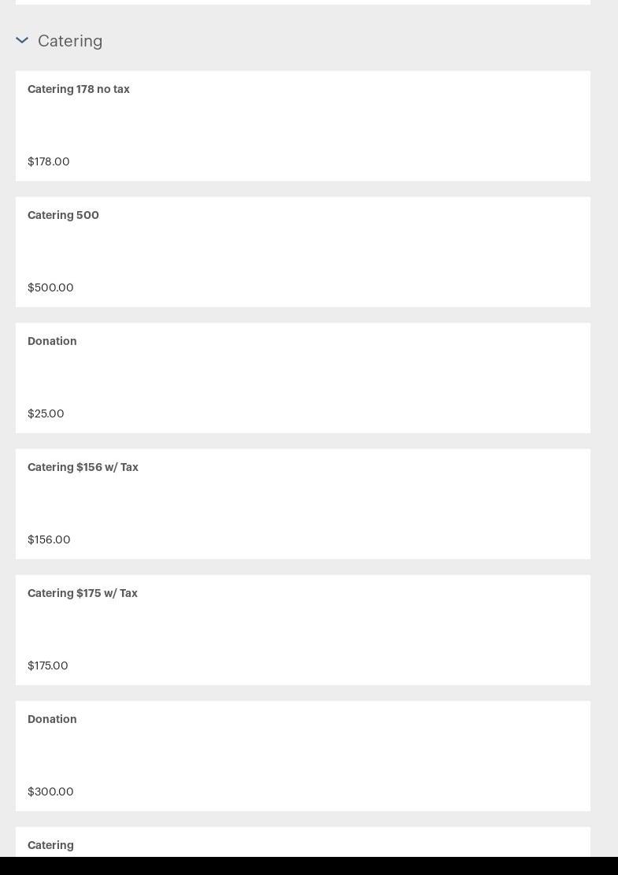The height and width of the screenshot is (875, 618).
Task: Select the Catering 178 no tax item
Action: 79,90
